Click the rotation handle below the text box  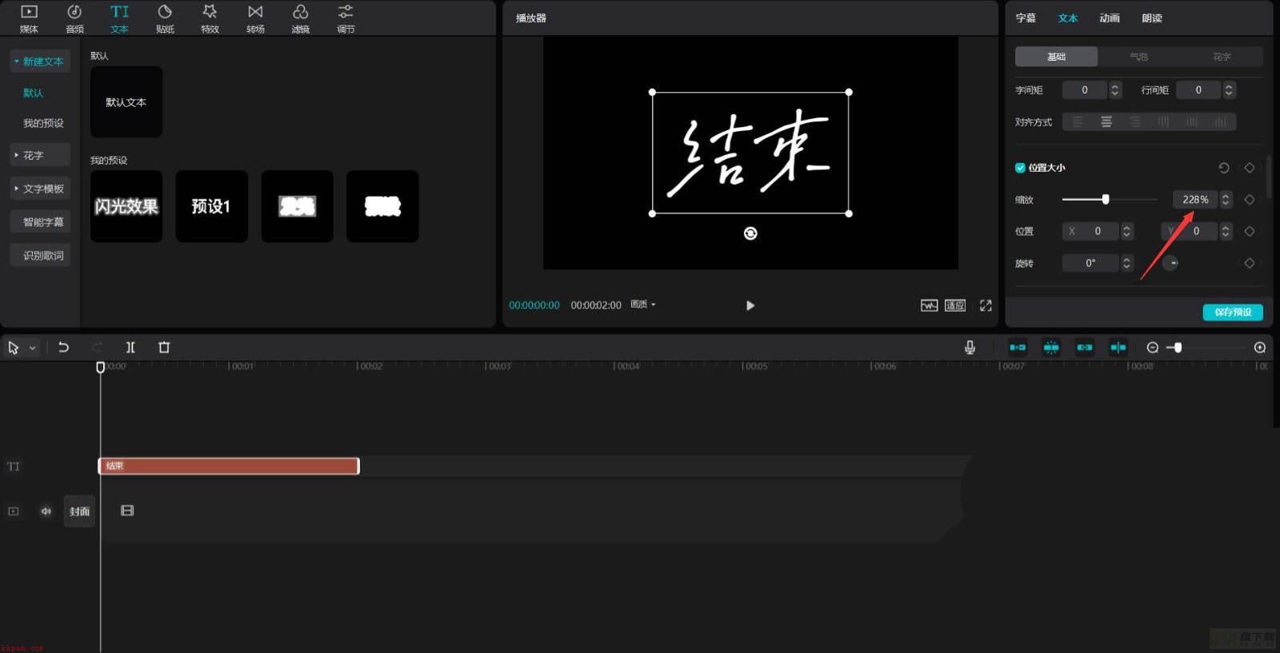click(750, 233)
